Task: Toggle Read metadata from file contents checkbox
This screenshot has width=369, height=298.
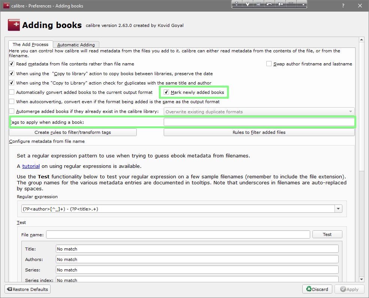Action: pyautogui.click(x=12, y=64)
